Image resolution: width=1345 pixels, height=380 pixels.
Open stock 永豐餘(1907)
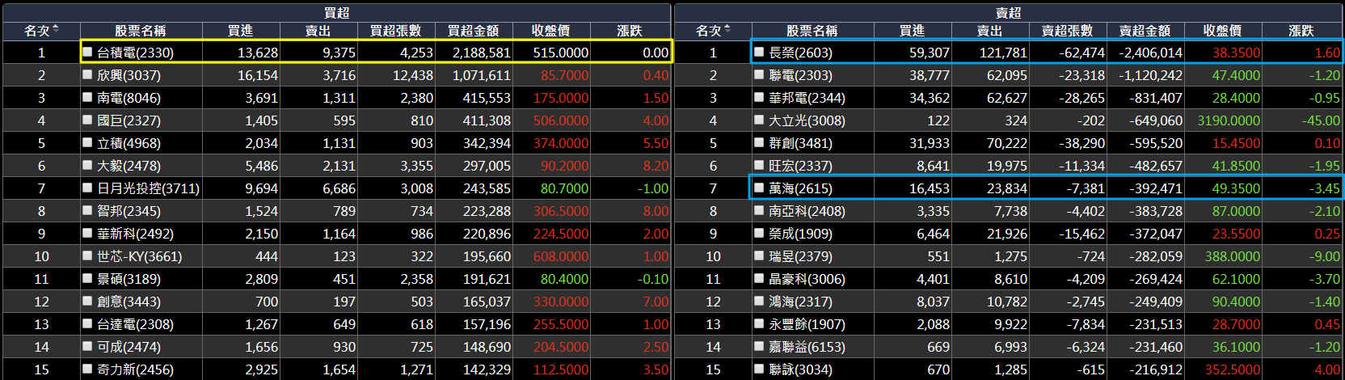click(x=807, y=324)
